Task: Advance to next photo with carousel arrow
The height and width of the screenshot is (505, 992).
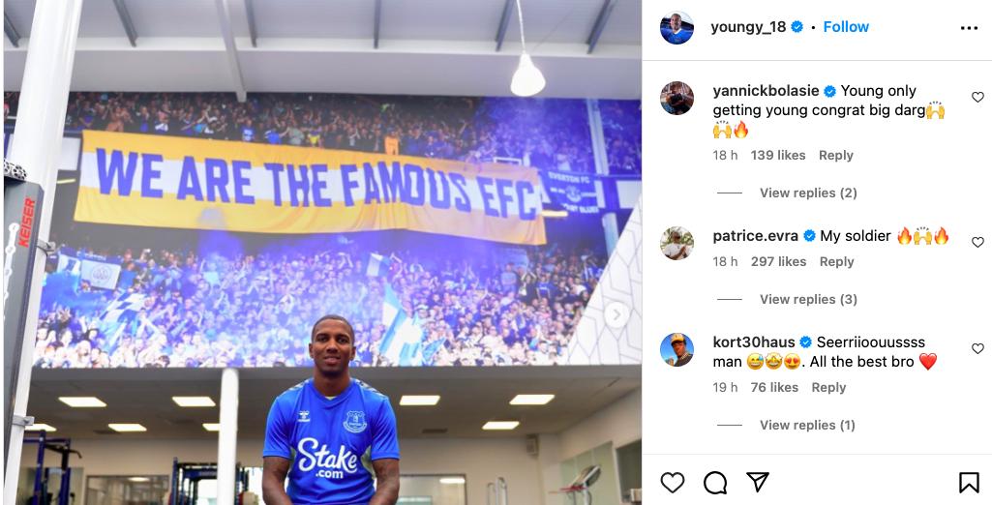Action: (x=616, y=314)
